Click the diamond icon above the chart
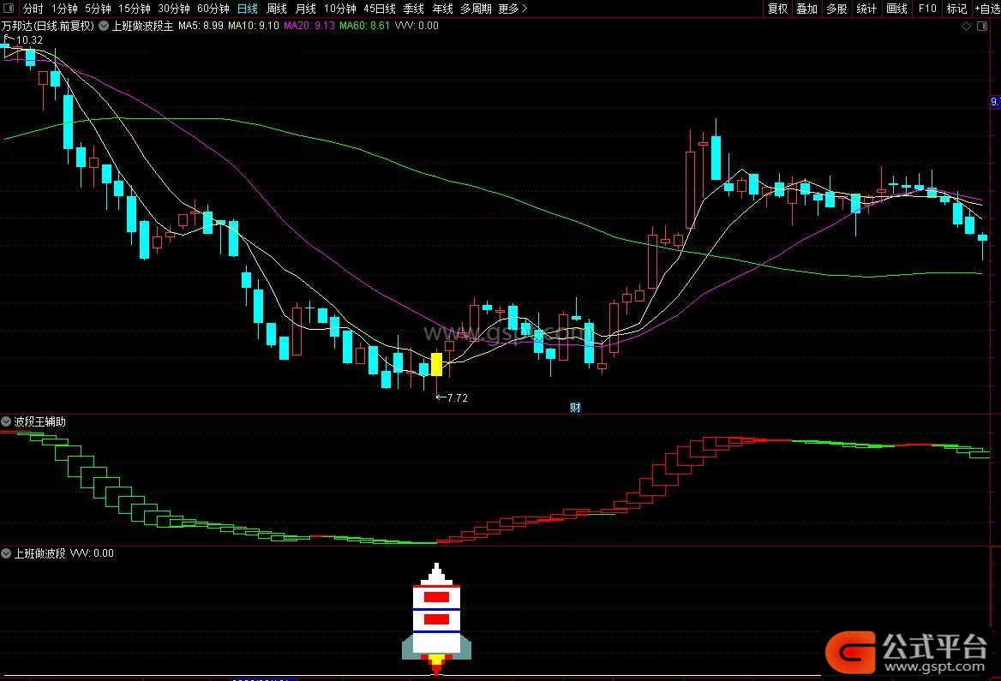 (966, 27)
